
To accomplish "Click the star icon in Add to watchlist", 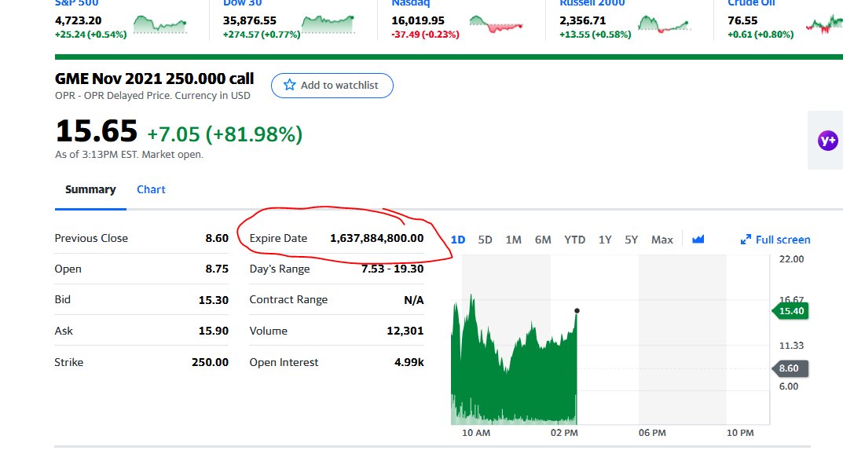I will 289,85.
